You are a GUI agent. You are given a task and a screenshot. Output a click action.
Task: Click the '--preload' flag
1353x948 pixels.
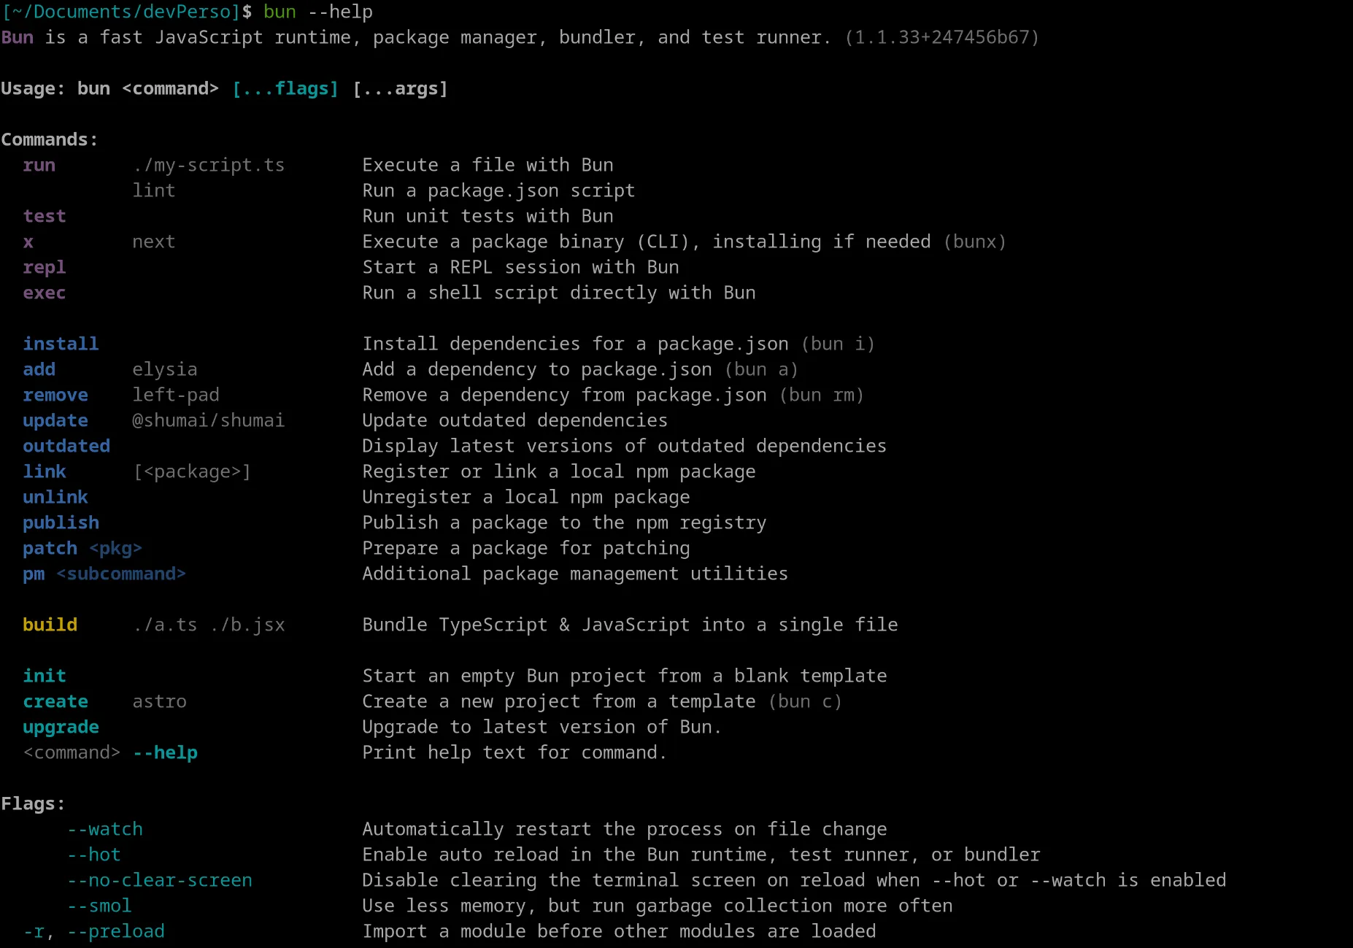click(116, 932)
